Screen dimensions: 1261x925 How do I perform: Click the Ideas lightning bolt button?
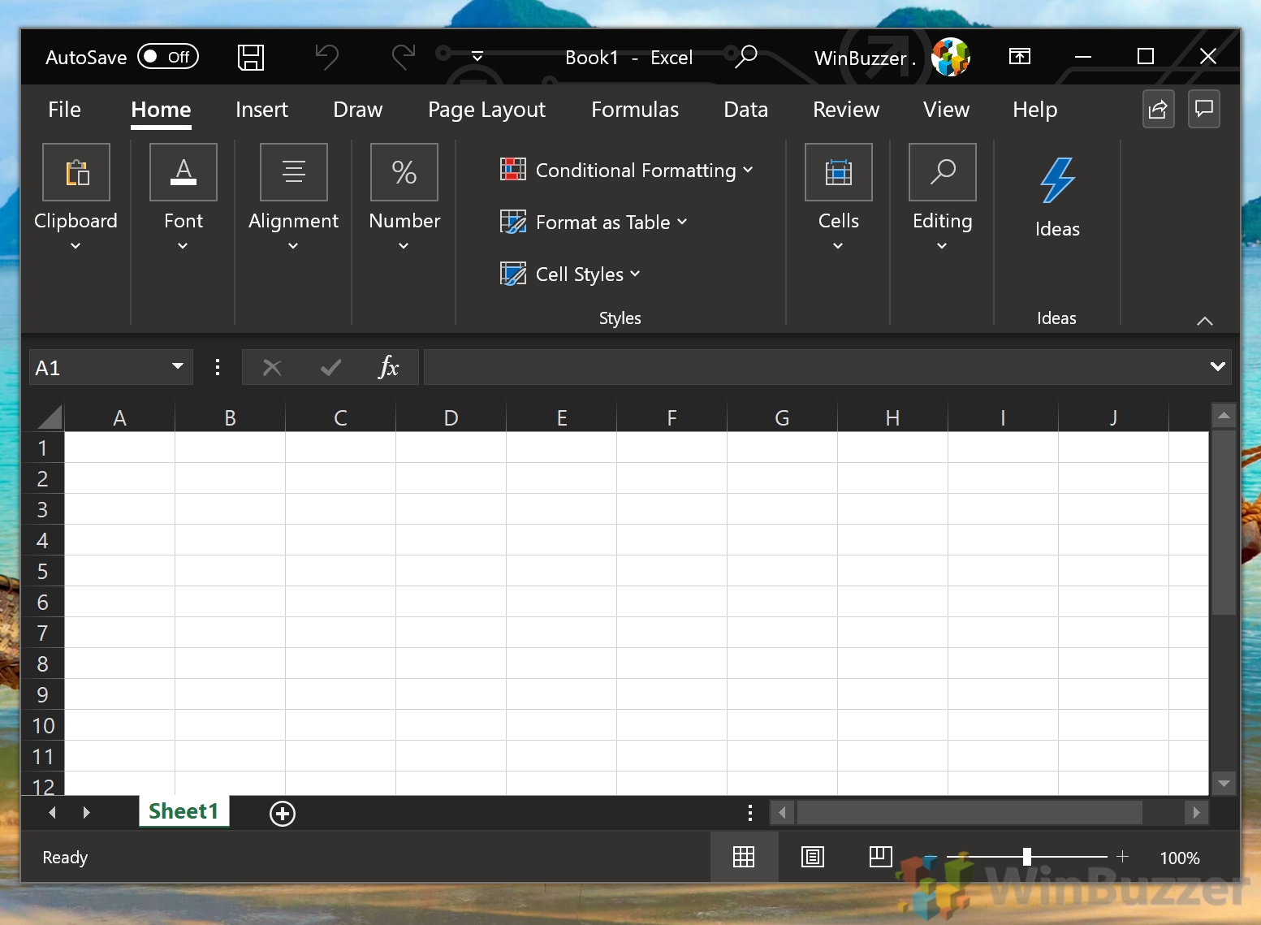(x=1057, y=197)
